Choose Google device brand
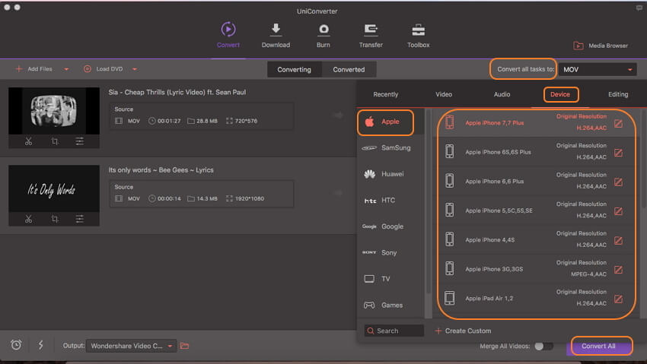 390,226
